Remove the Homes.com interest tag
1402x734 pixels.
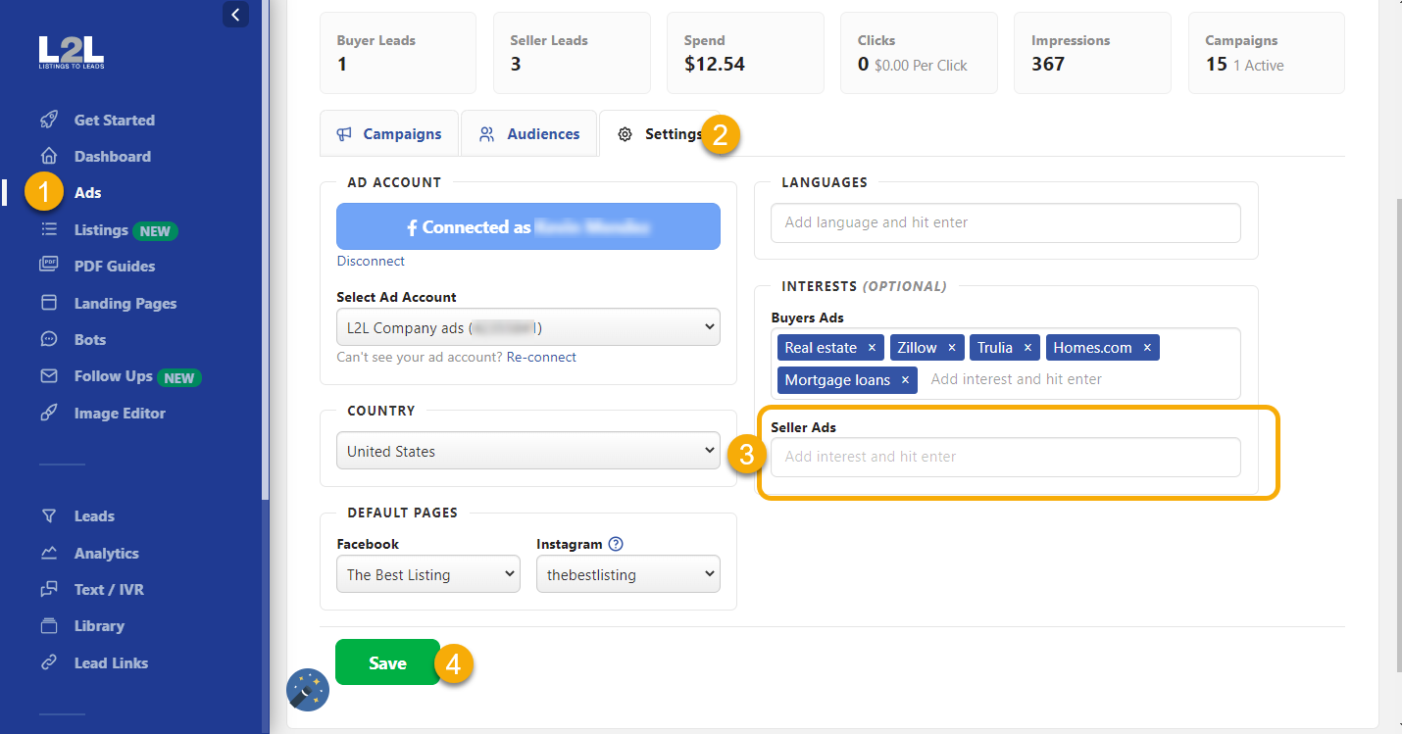coord(1146,348)
